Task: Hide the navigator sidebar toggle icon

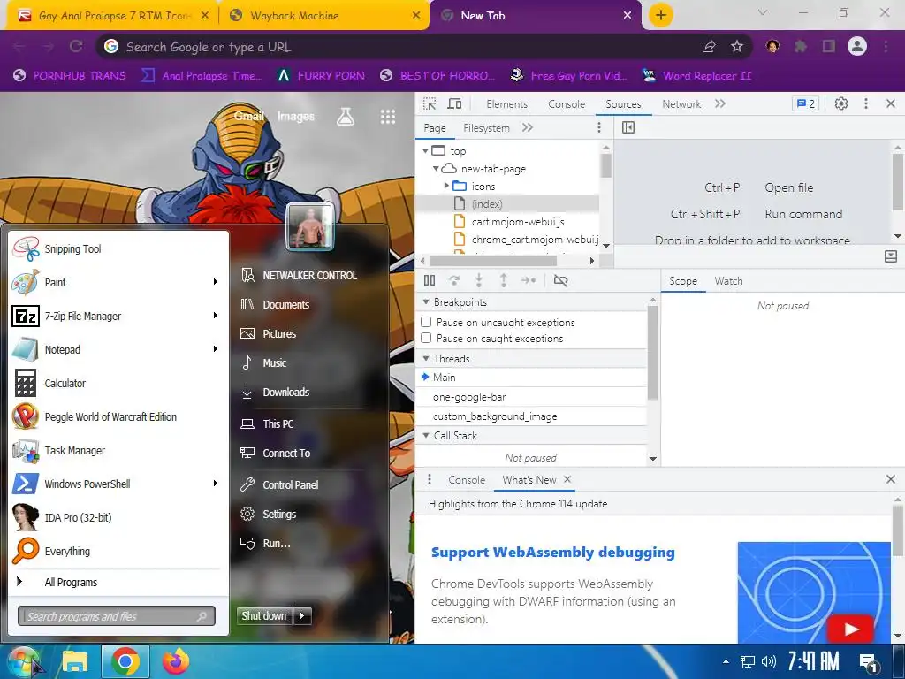Action: 628,127
